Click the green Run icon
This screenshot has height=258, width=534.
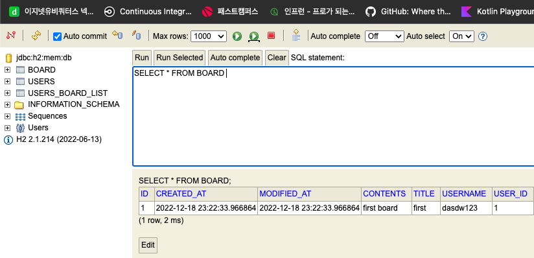pos(237,36)
